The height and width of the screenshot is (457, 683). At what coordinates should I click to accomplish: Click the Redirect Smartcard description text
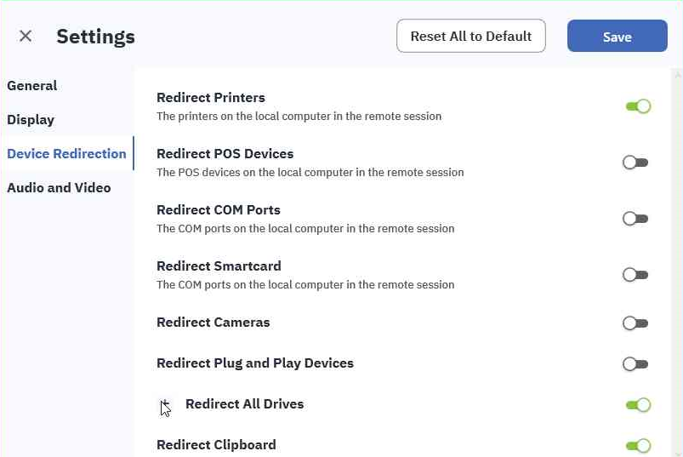pos(305,285)
